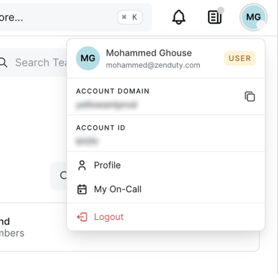Open the My On-Call menu entry
This screenshot has height=274, width=278.
(118, 189)
